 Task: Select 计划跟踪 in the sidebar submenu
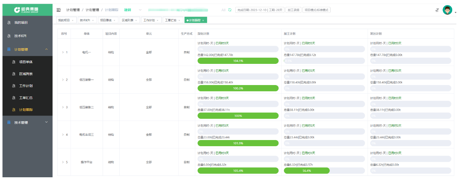[28, 110]
